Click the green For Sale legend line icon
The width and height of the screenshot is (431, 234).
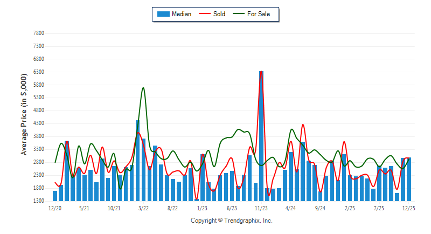tap(239, 14)
